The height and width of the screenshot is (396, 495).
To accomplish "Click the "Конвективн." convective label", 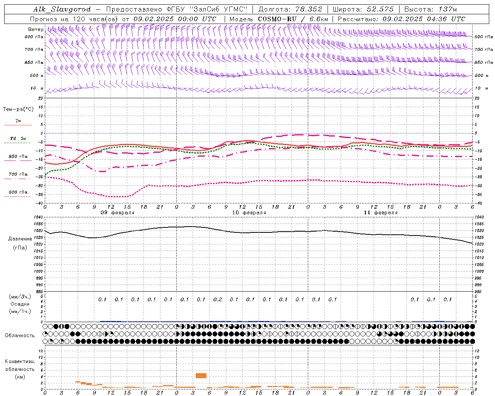I will [x=20, y=362].
